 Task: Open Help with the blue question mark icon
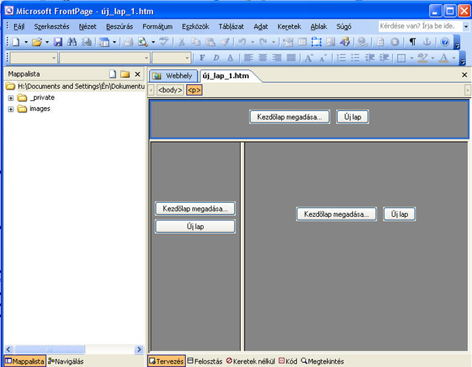[x=444, y=42]
